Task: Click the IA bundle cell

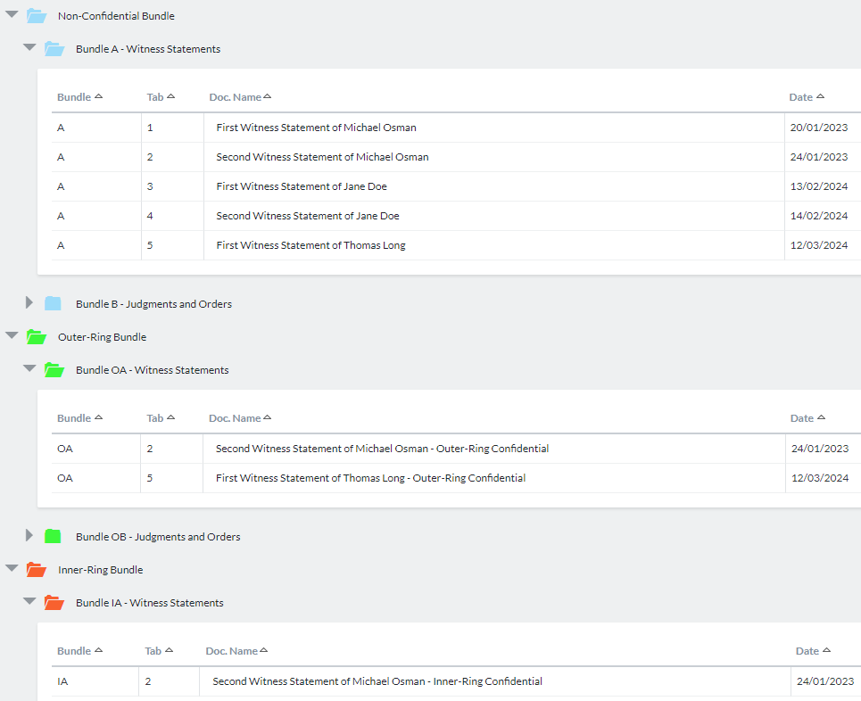Action: (95, 681)
